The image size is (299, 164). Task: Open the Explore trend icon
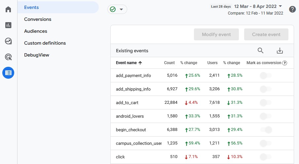(x=8, y=41)
